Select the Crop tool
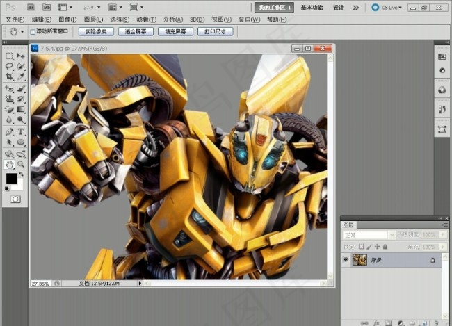Viewport: 452px width, 326px height. (9, 76)
